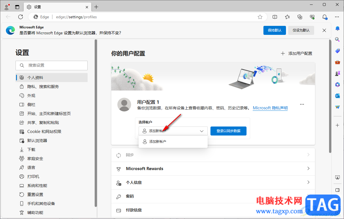Select 手机和其他设备 in sidebar
Image resolution: width=344 pixels, height=219 pixels.
click(52, 204)
